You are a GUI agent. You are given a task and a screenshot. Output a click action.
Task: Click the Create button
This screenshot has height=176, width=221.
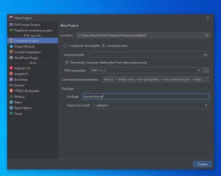tap(202, 164)
